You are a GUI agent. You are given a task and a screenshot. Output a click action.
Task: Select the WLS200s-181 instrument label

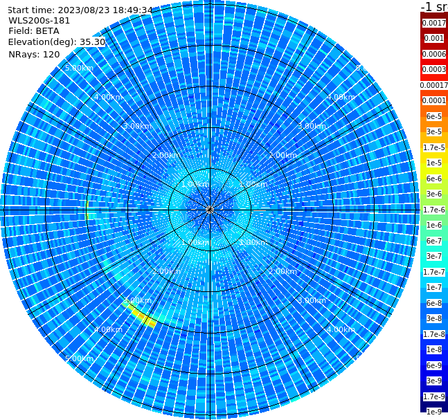tap(39, 21)
